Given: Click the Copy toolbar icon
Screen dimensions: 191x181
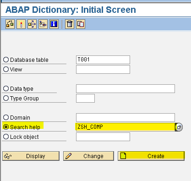Looking at the screenshot, I should click(x=81, y=24).
